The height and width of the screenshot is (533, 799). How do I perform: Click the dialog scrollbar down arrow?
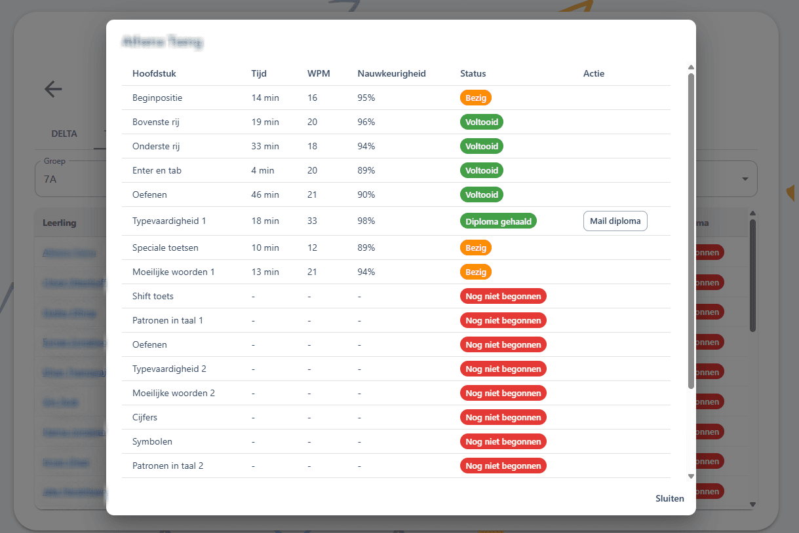[x=690, y=477]
